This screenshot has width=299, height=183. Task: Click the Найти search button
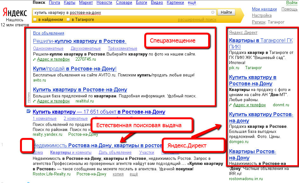tap(226, 12)
